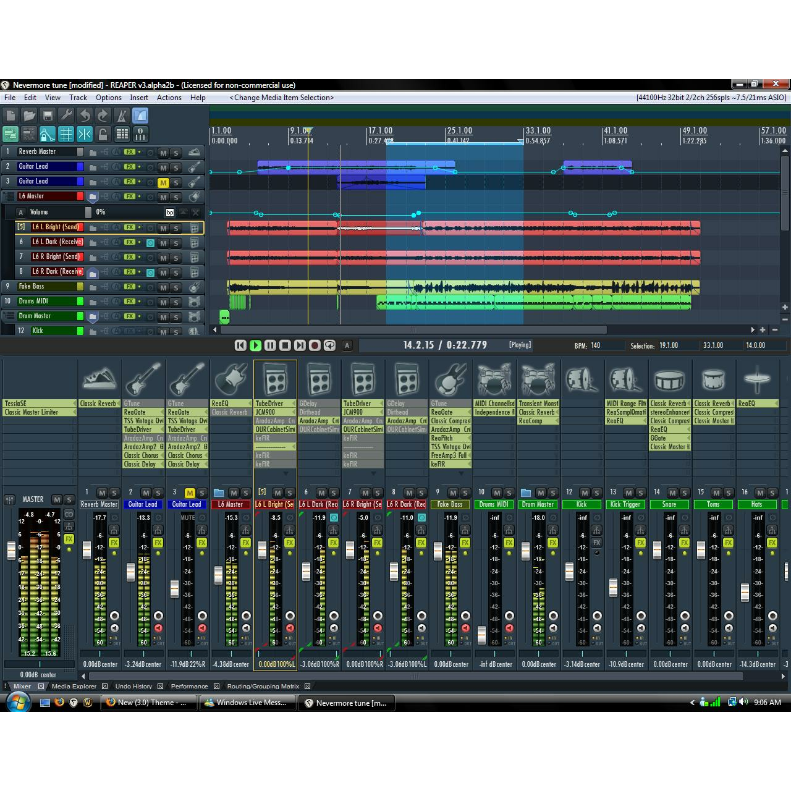Open the TesslaSE effect on master strip

(40, 404)
